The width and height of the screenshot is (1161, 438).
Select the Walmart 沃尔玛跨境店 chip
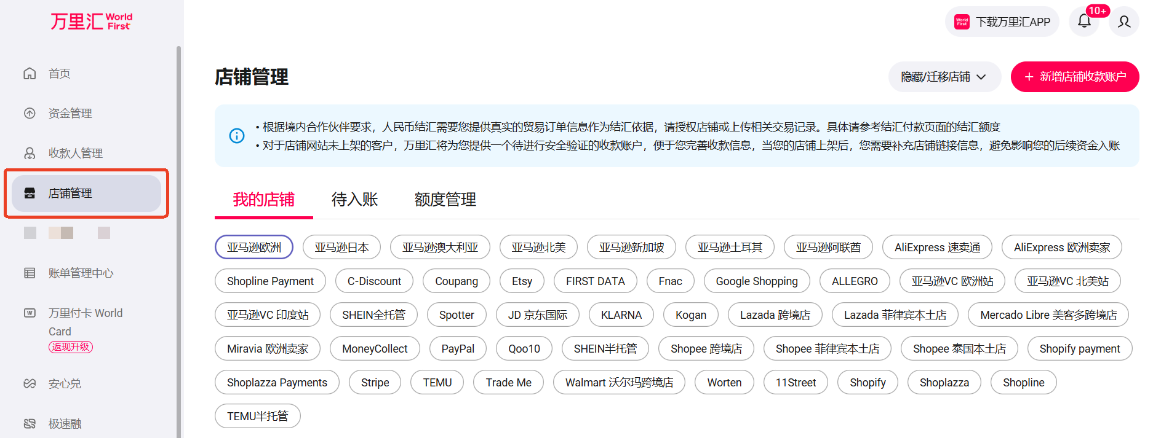[x=619, y=382]
